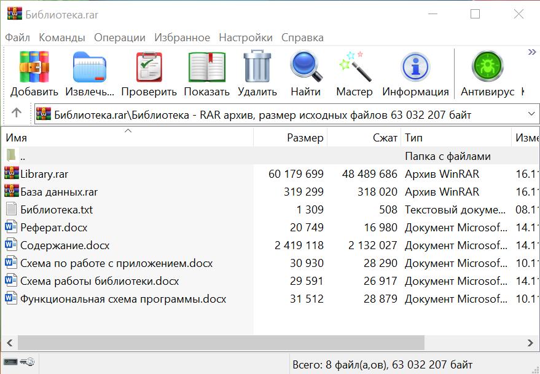Sort list by Имя column header
The image size is (540, 374).
click(x=17, y=138)
